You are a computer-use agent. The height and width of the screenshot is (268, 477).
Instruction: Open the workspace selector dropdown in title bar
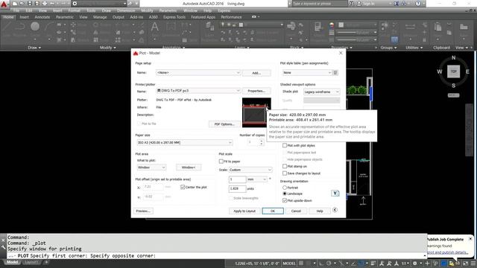pos(99,4)
